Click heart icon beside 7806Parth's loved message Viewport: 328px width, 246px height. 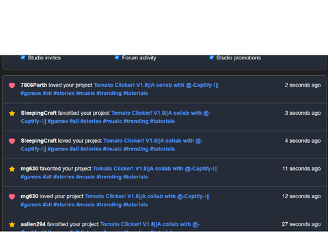(12, 85)
